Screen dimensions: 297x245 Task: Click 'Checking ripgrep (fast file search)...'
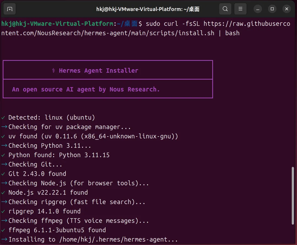[77, 202]
